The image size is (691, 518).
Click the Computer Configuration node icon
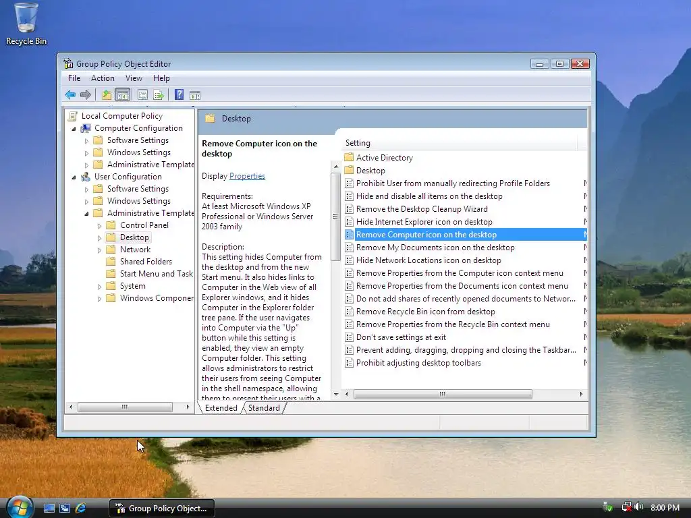click(86, 128)
